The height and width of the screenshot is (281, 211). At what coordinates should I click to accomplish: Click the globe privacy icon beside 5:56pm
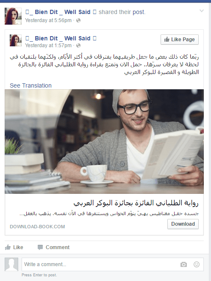tap(78, 20)
